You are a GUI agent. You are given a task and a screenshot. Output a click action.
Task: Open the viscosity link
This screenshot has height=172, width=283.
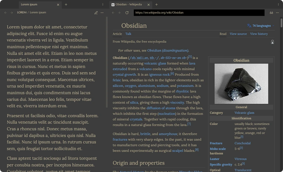coord(177,103)
